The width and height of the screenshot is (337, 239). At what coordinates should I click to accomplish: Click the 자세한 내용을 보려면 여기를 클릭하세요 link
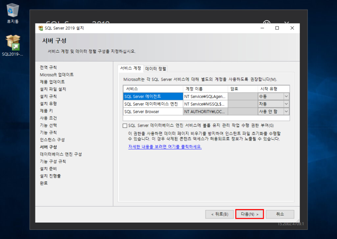click(x=165, y=147)
